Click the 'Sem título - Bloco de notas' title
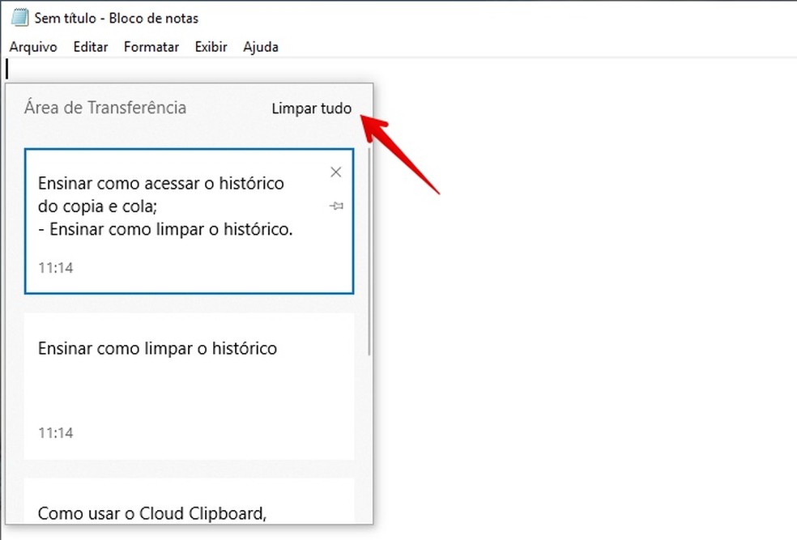This screenshot has width=797, height=540. 117,19
